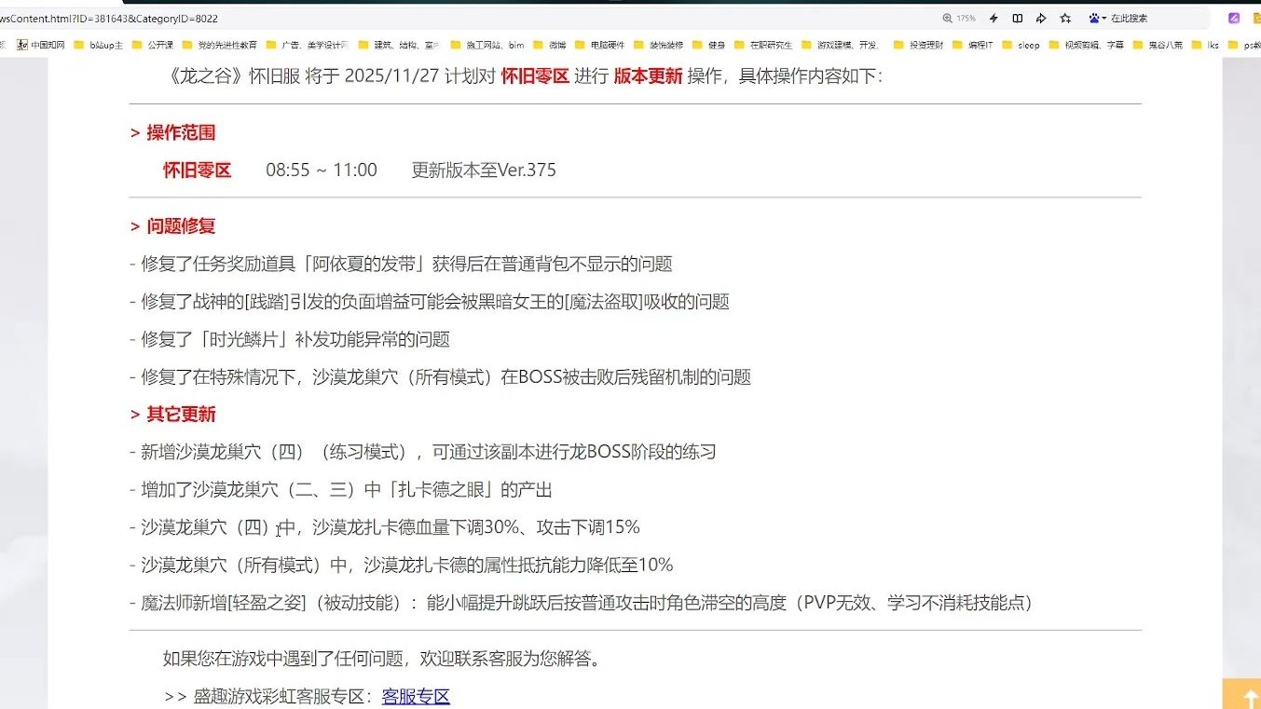
Task: Click the time range 08:55 ~ 11:00
Action: 322,170
